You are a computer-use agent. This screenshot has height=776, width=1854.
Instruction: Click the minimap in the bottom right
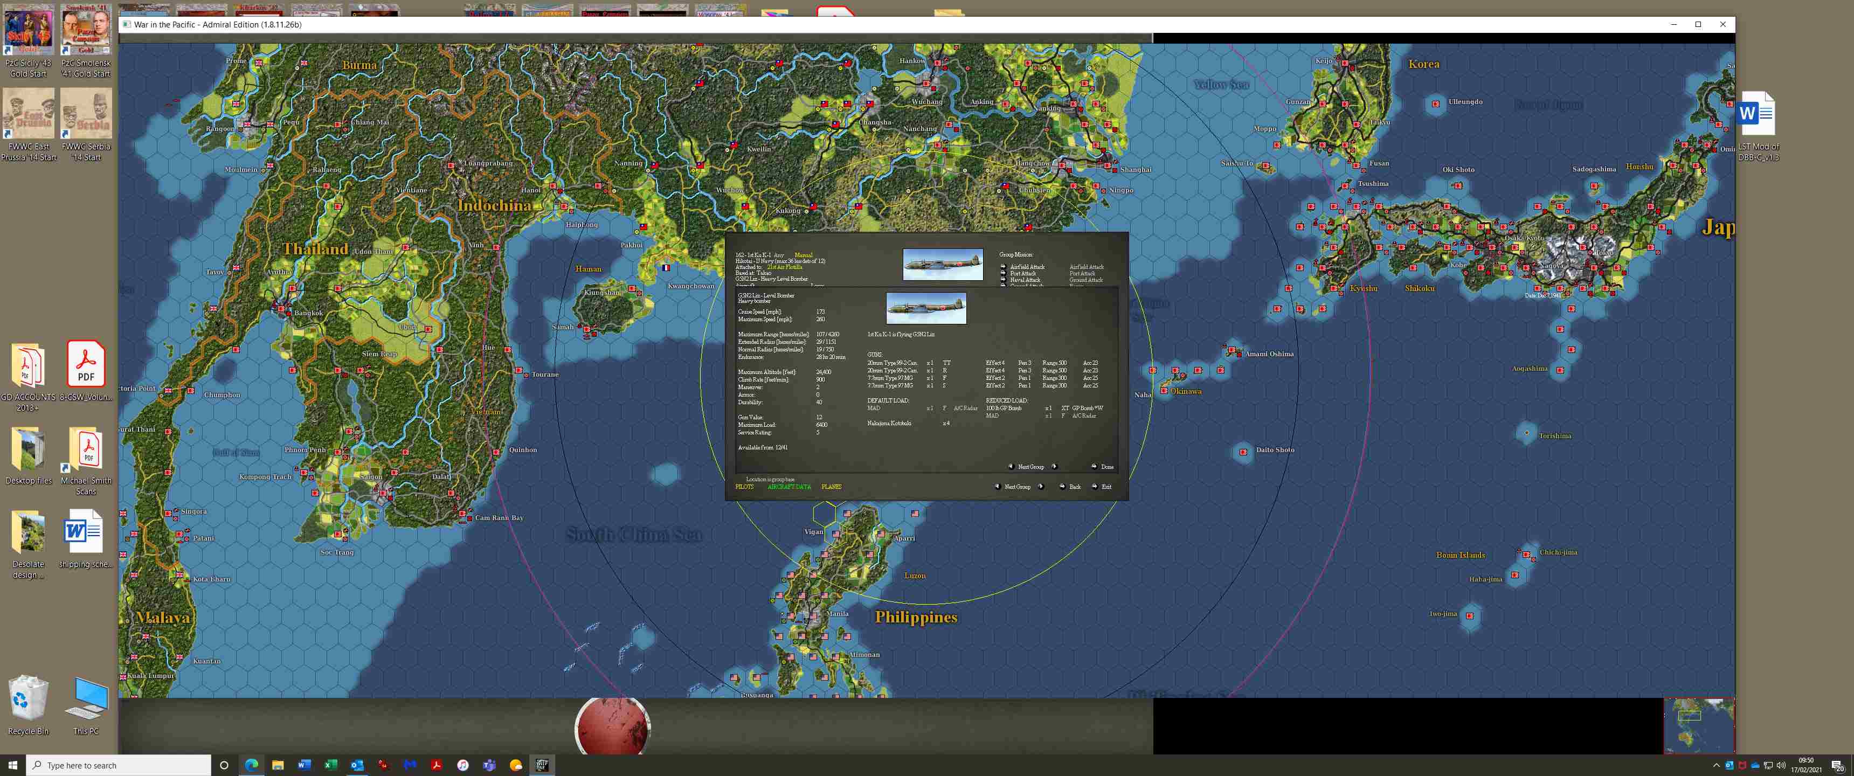[x=1699, y=725]
